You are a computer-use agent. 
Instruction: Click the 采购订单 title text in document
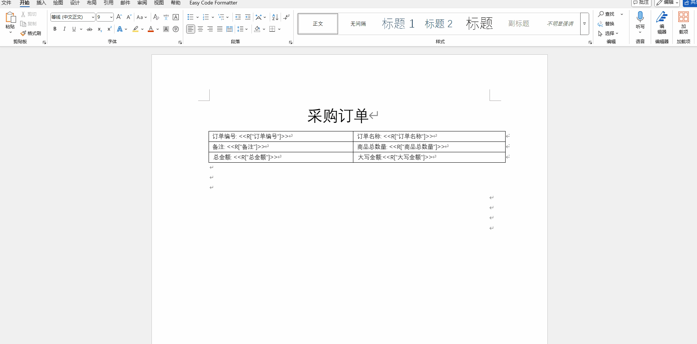pos(338,116)
